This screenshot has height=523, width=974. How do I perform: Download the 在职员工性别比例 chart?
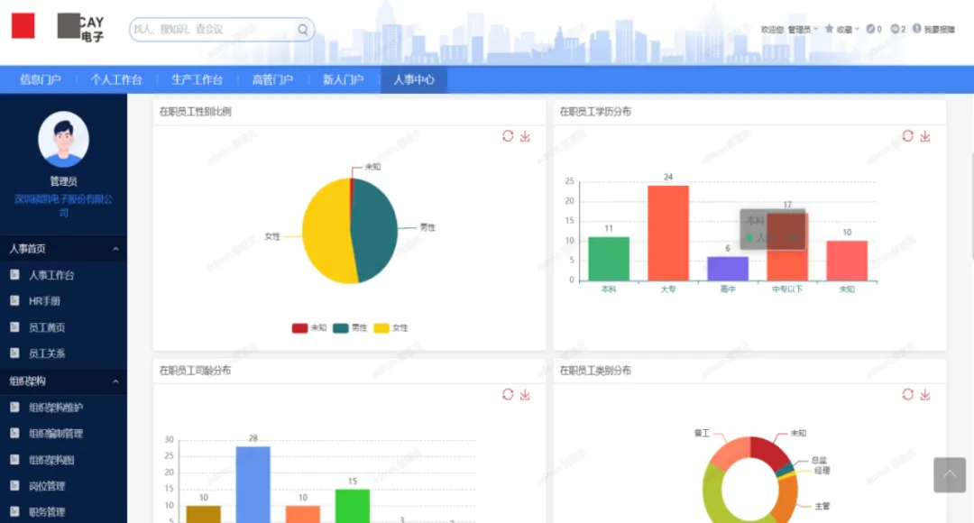click(525, 136)
